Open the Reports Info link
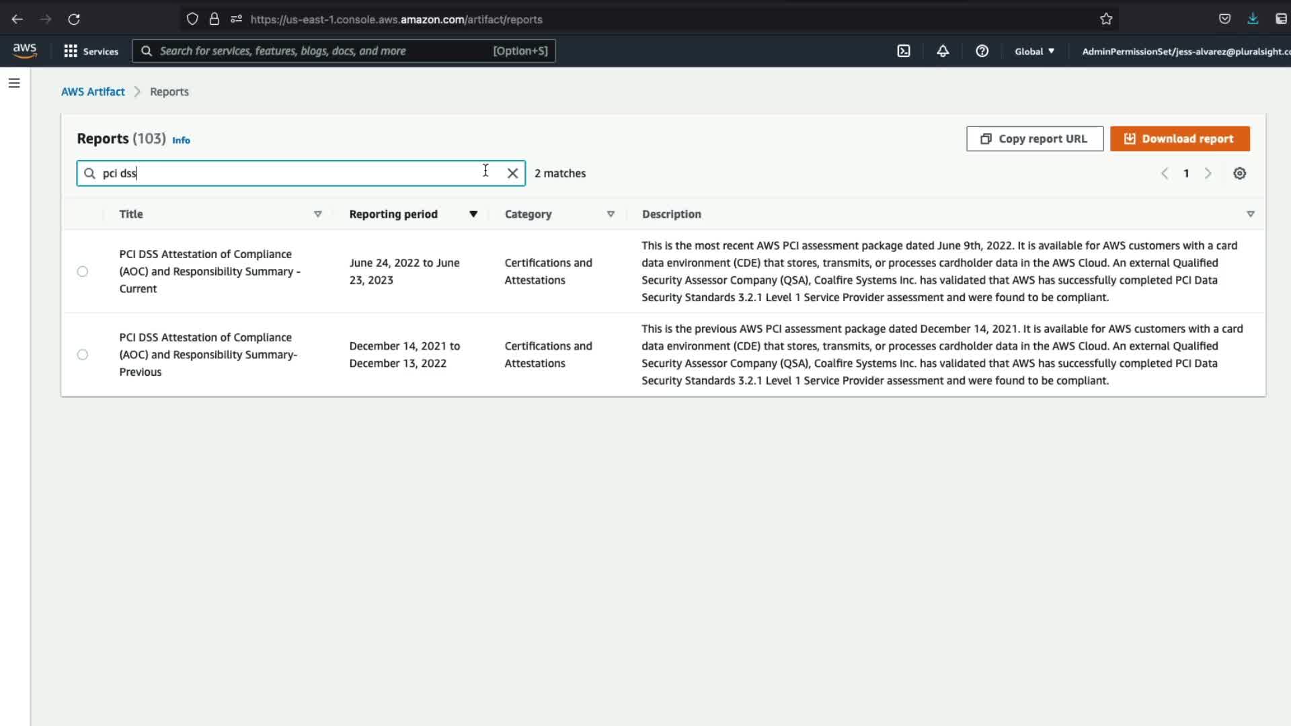 [x=181, y=140]
